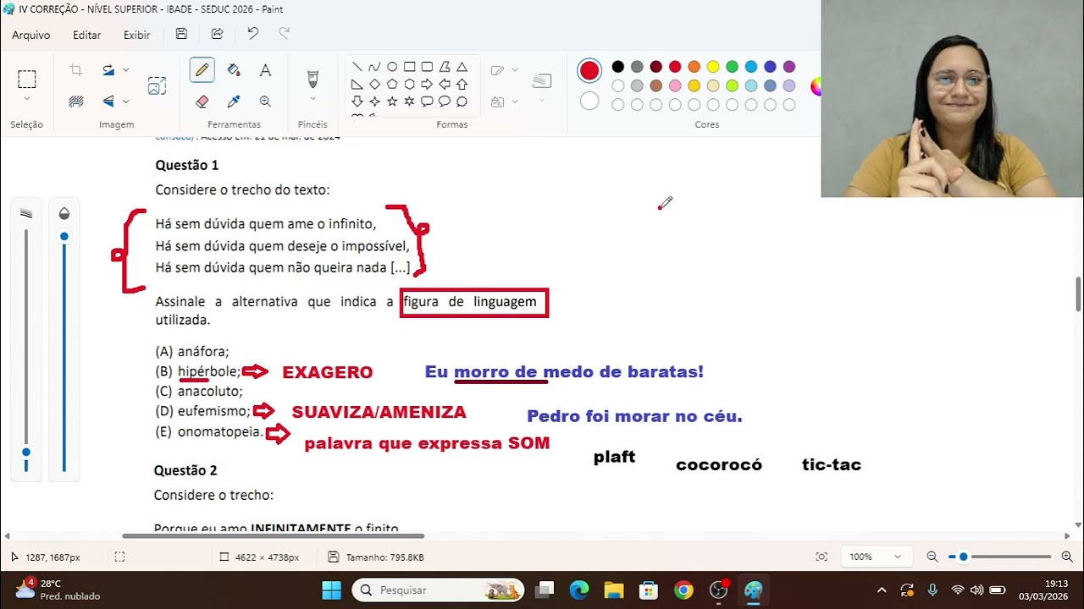
Task: Click the Pesquisar taskbar search box
Action: [437, 590]
